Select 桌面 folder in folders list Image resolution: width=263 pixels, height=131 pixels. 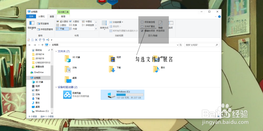point(71,79)
